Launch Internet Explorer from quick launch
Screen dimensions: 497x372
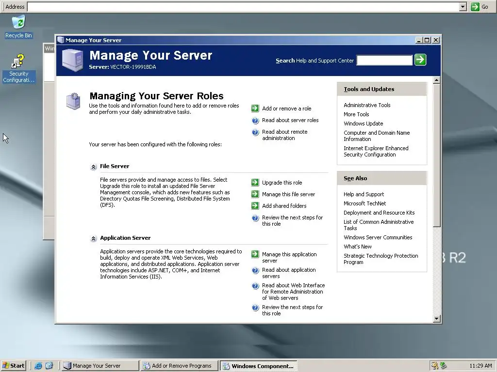pos(38,366)
